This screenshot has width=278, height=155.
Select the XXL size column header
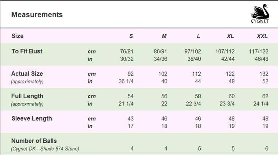[262, 36]
